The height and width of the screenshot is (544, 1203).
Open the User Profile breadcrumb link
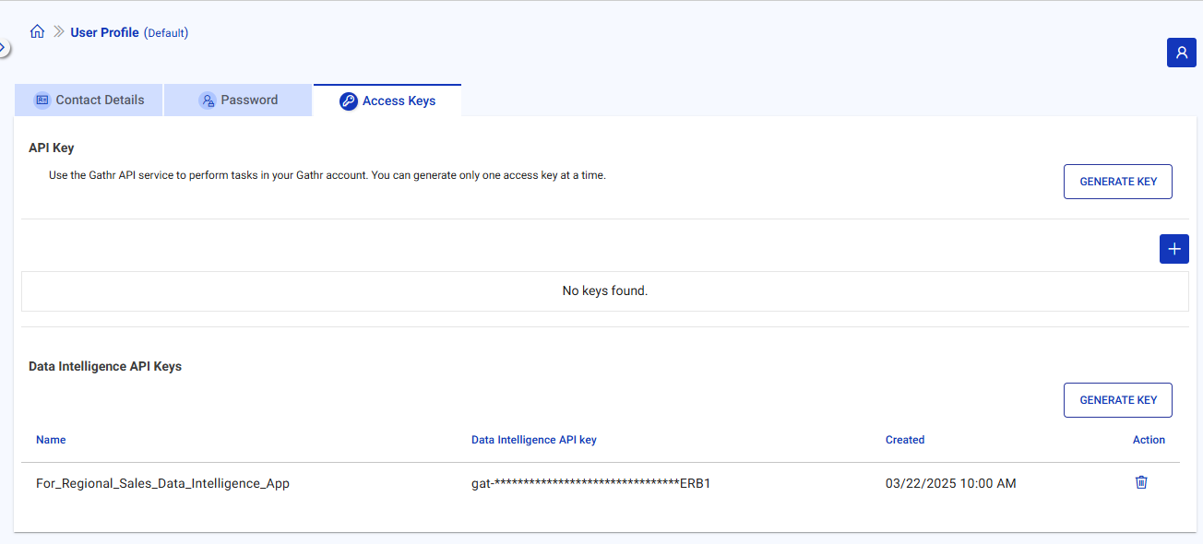pyautogui.click(x=104, y=31)
